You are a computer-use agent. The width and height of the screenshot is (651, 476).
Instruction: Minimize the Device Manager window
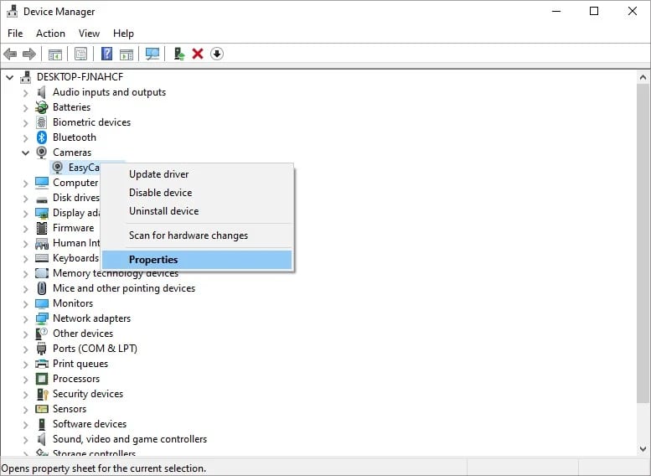click(x=556, y=11)
